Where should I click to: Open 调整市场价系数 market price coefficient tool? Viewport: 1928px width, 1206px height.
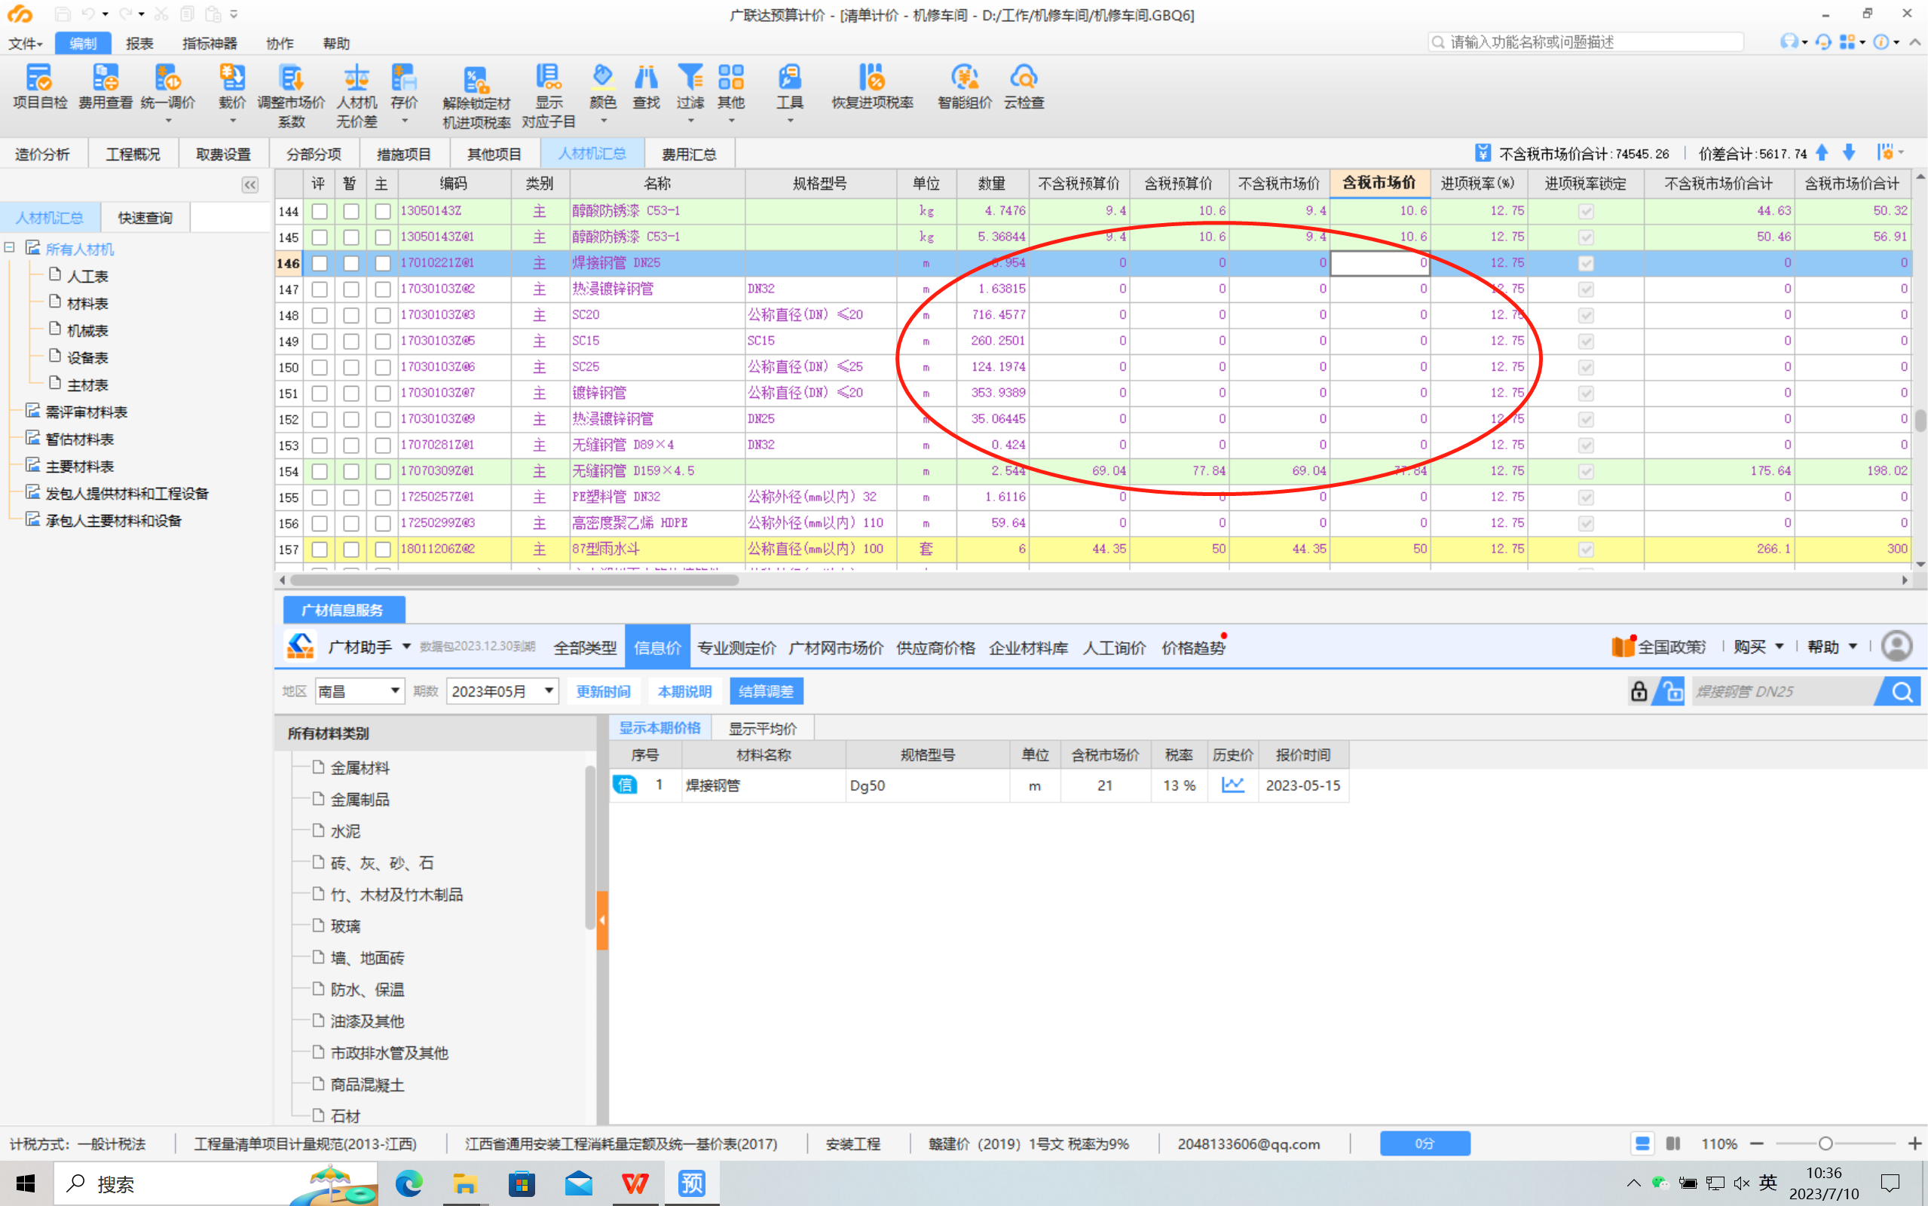point(291,96)
